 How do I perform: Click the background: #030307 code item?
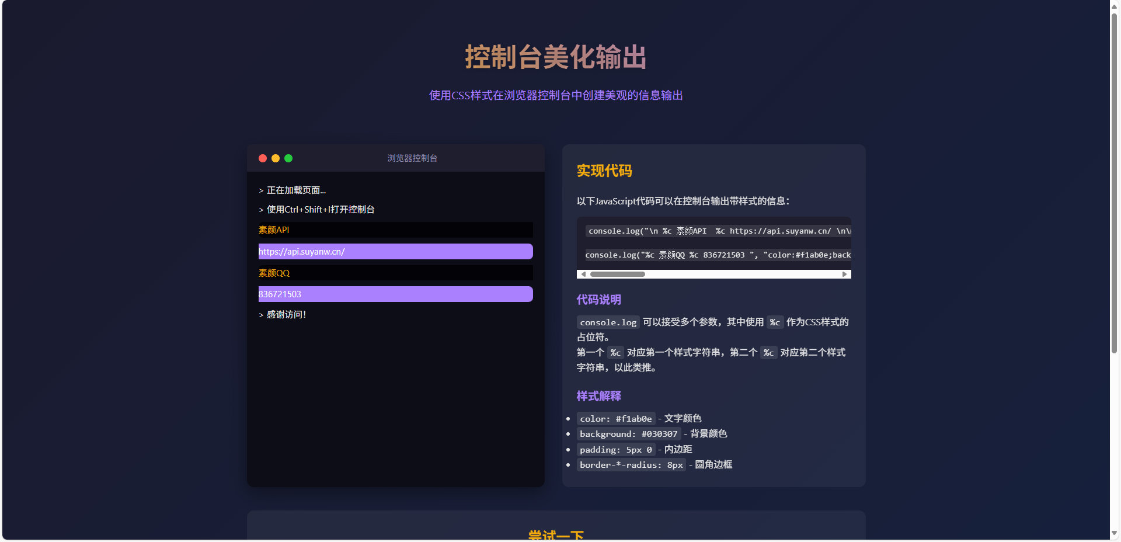629,434
